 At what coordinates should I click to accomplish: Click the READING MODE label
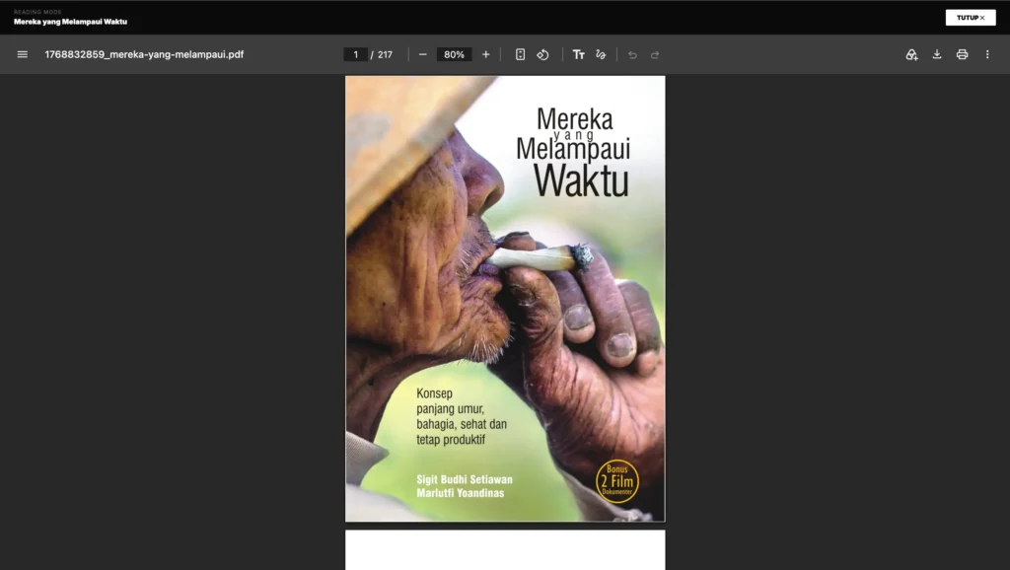coord(38,12)
